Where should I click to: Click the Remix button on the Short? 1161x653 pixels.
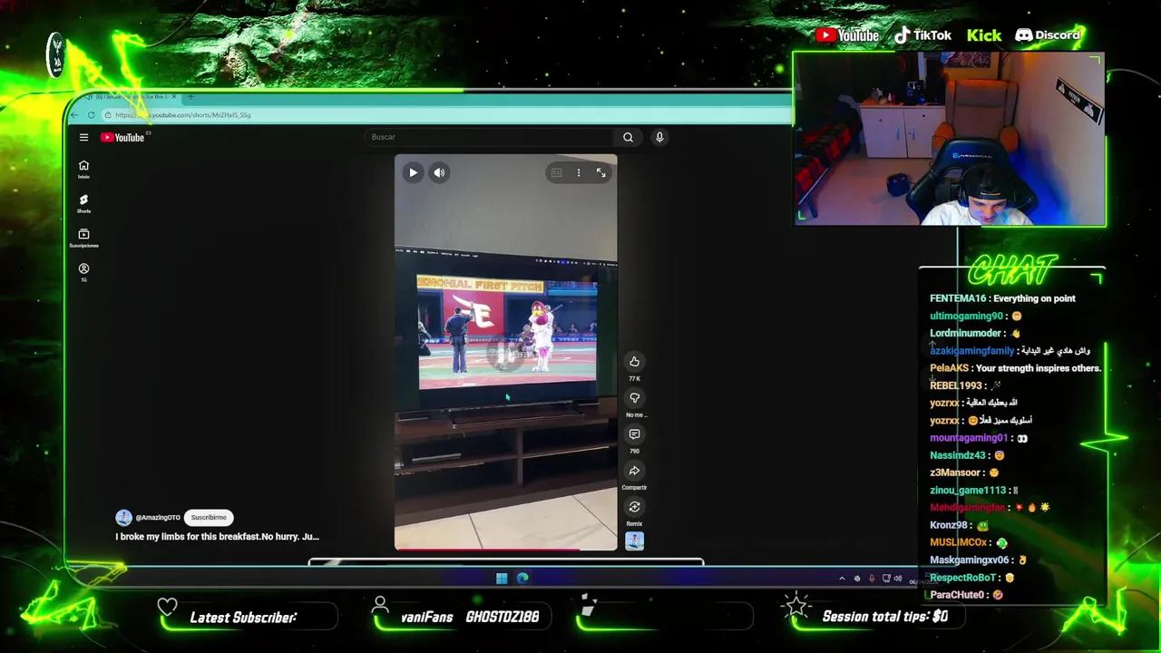634,507
